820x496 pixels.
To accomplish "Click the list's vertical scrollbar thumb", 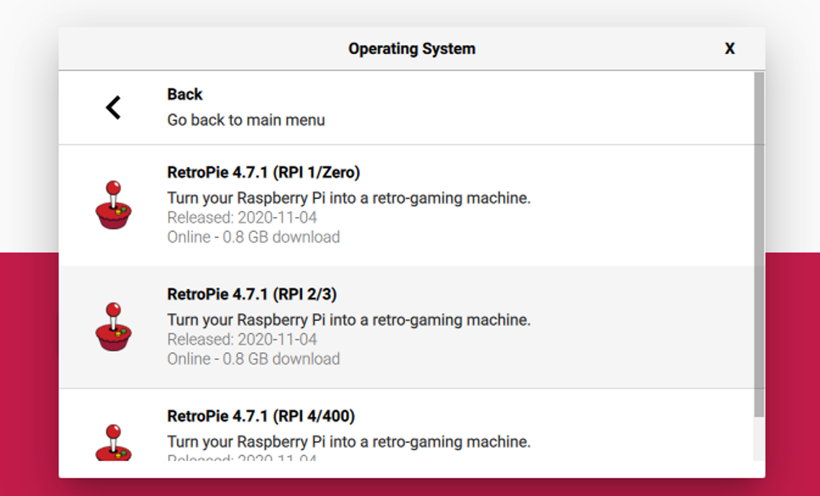I will pos(759,244).
